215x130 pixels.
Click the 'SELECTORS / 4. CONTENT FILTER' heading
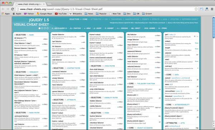point(66,68)
